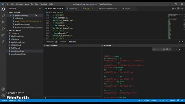Close the terminal Find widget
The image size is (185, 104).
[179, 49]
